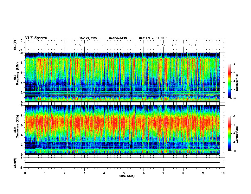Click the ch.2 color scale "-6" label
This screenshot has width=251, height=194.
point(234,116)
